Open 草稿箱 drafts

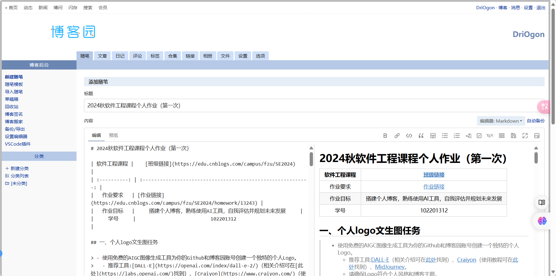pos(12,99)
